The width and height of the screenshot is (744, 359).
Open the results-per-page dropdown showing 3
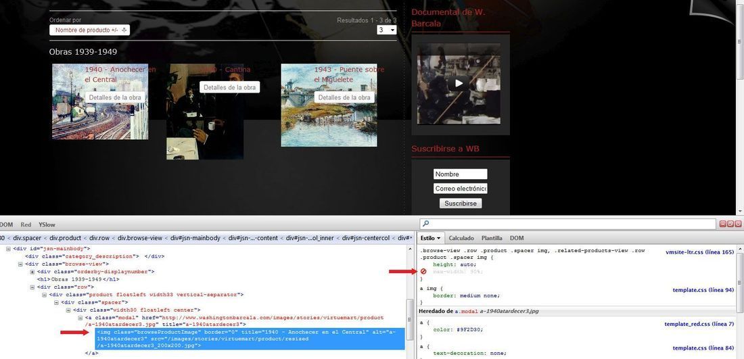(x=387, y=30)
